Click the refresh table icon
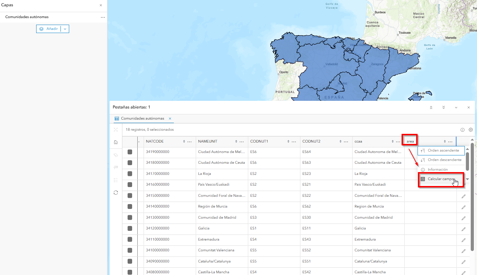 click(116, 193)
